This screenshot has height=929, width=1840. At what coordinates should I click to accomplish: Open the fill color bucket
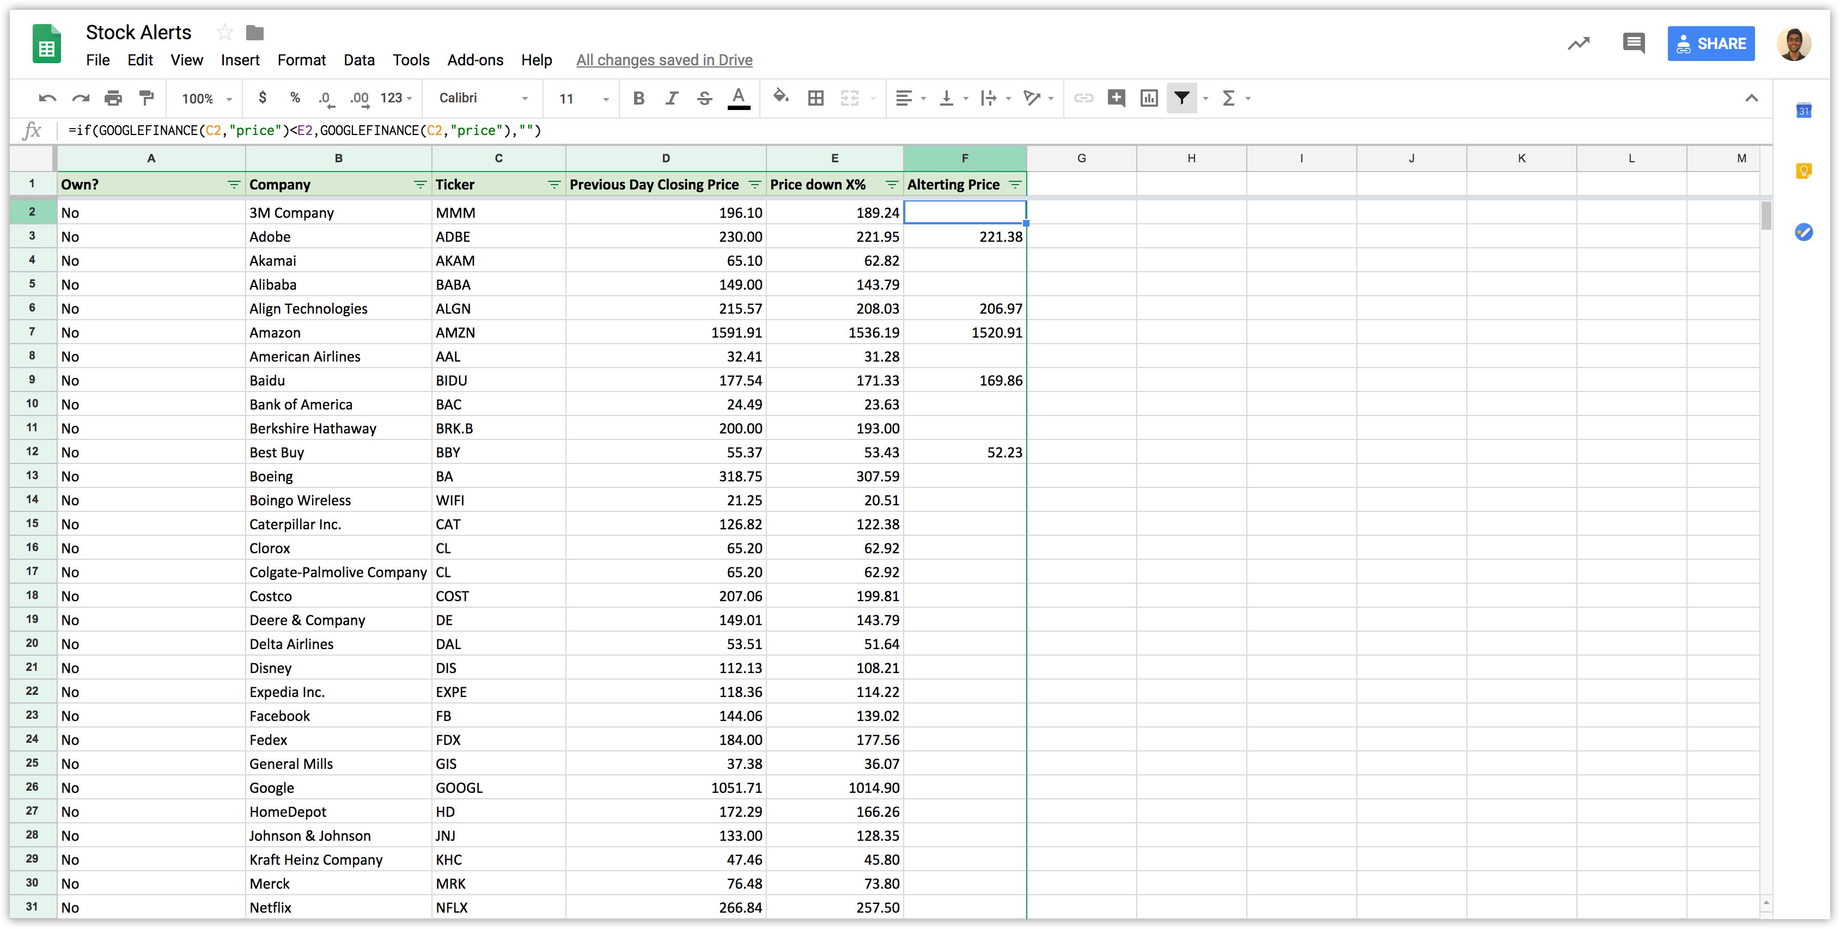781,97
